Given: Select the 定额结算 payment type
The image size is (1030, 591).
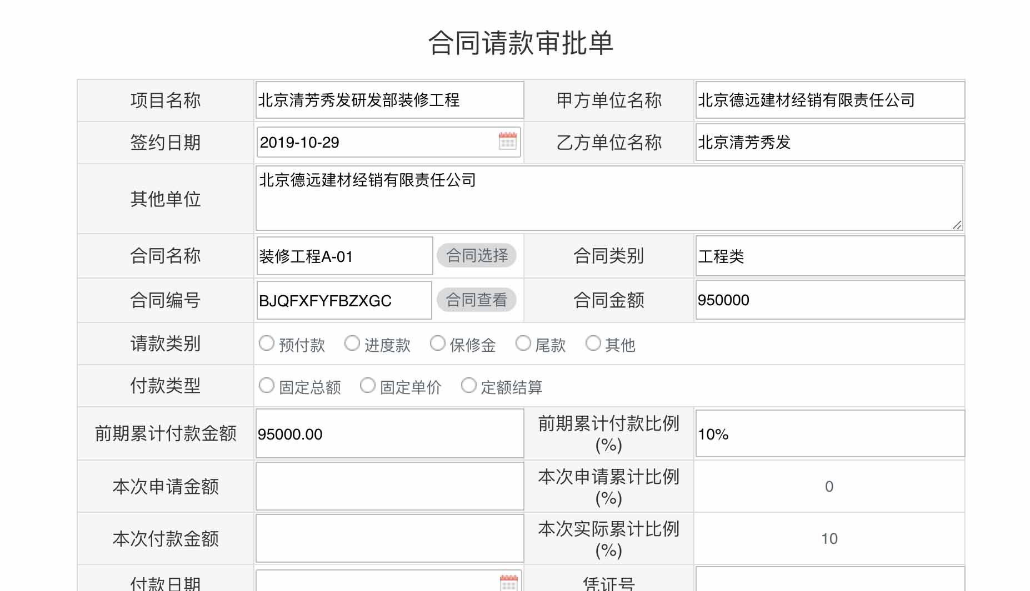Looking at the screenshot, I should tap(468, 385).
